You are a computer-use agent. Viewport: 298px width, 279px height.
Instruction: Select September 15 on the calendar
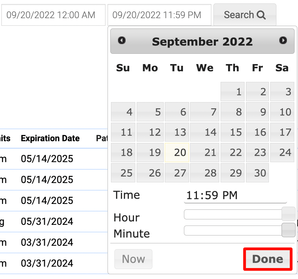pyautogui.click(x=232, y=132)
